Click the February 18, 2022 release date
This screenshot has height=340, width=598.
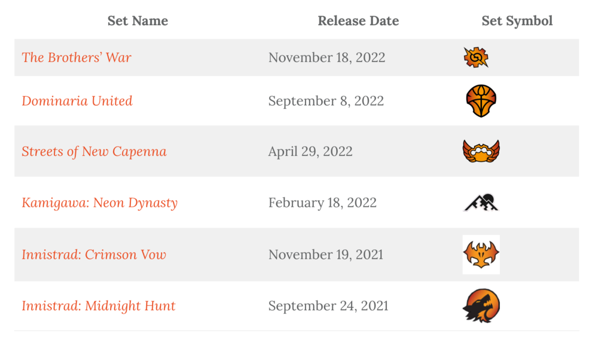(322, 203)
